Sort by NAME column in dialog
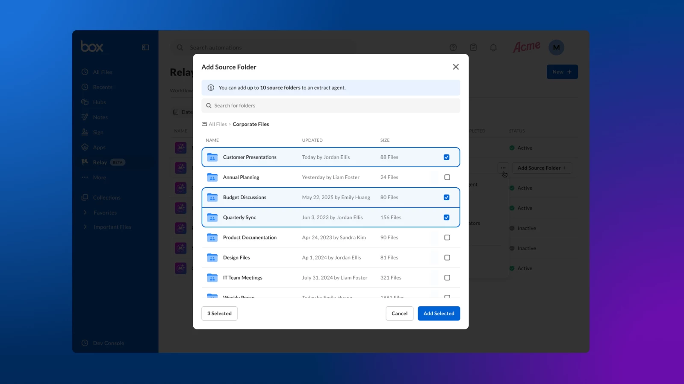Screen dimensions: 684x384 [212, 140]
